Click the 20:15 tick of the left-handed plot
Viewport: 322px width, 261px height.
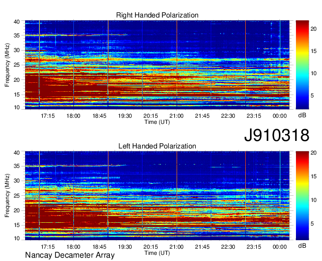click(x=151, y=247)
